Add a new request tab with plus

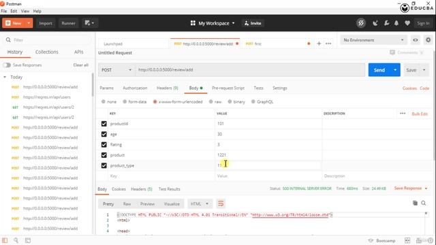319,44
